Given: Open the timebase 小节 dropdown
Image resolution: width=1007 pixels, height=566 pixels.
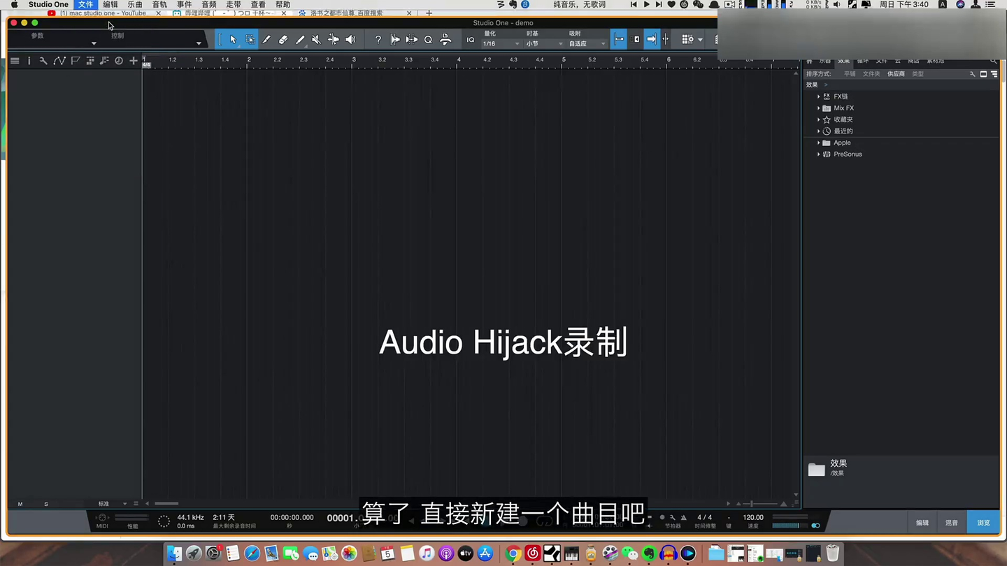Looking at the screenshot, I should [545, 44].
